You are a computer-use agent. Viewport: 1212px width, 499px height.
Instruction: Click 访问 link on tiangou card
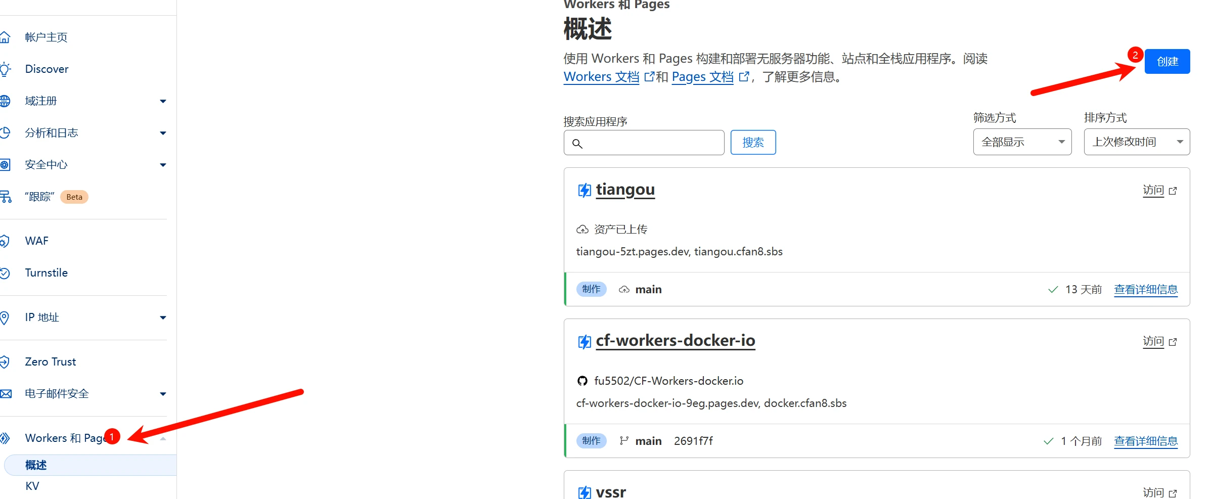1153,190
